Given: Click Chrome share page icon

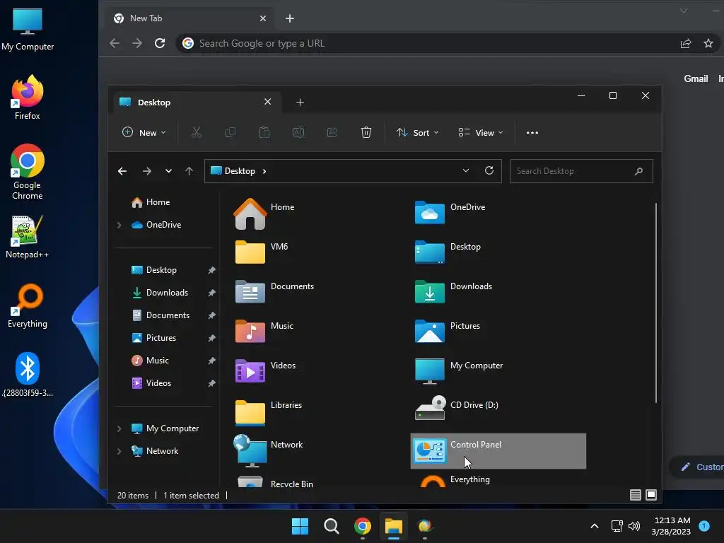Looking at the screenshot, I should coord(686,43).
